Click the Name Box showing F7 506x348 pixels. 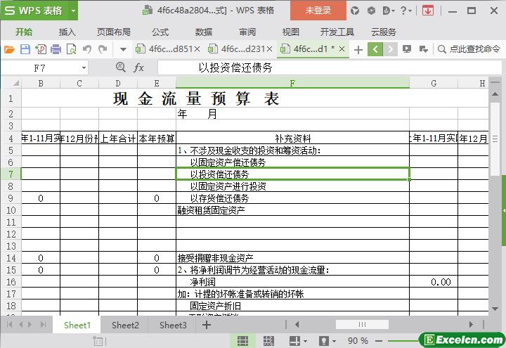click(x=39, y=68)
